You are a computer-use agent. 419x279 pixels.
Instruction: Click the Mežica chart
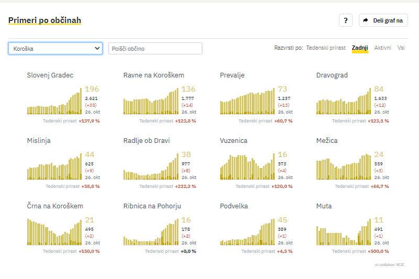tap(344, 168)
